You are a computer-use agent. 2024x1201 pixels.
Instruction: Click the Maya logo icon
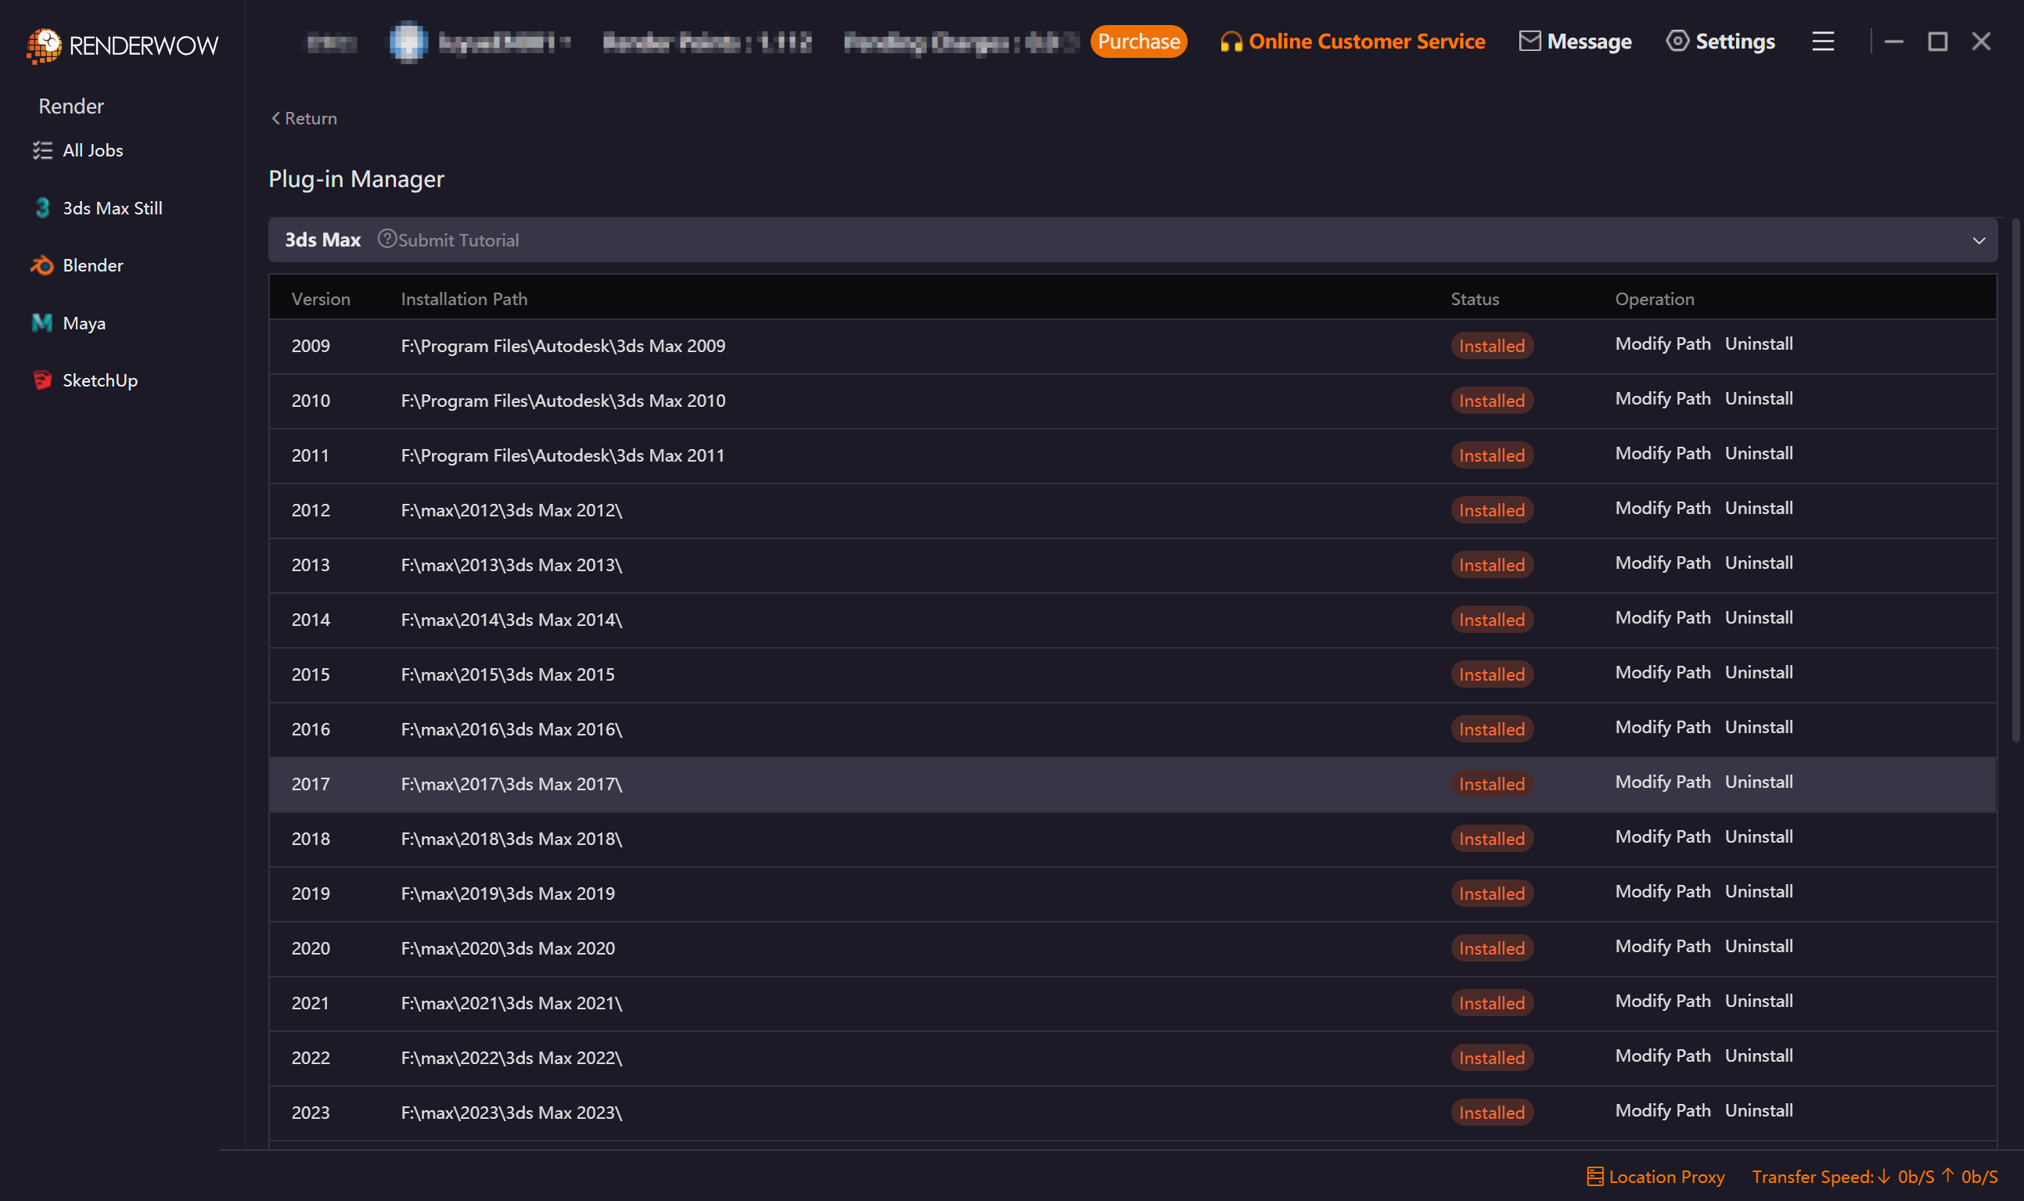pos(42,323)
